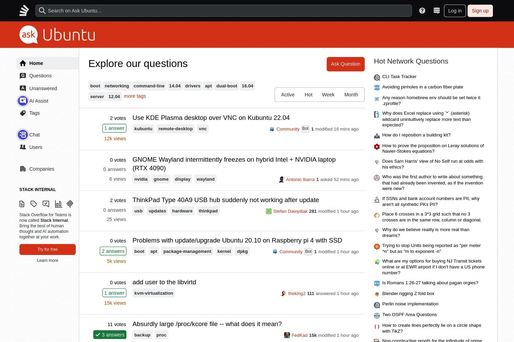Click the 3 answers accepted badge
Viewport: 514px width, 342px height.
point(110,335)
